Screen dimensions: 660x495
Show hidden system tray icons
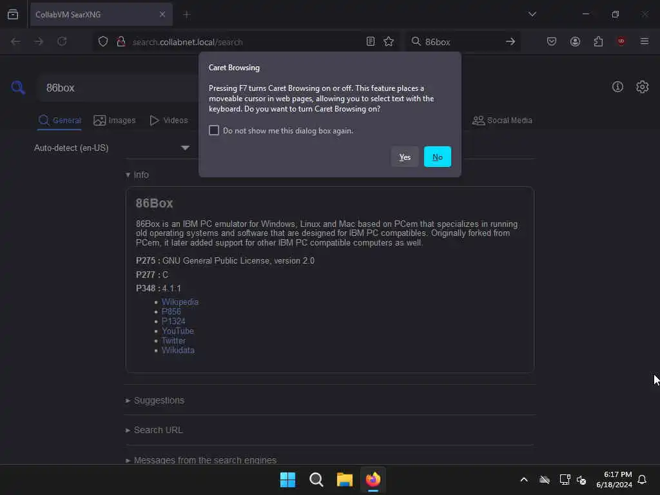pyautogui.click(x=524, y=480)
